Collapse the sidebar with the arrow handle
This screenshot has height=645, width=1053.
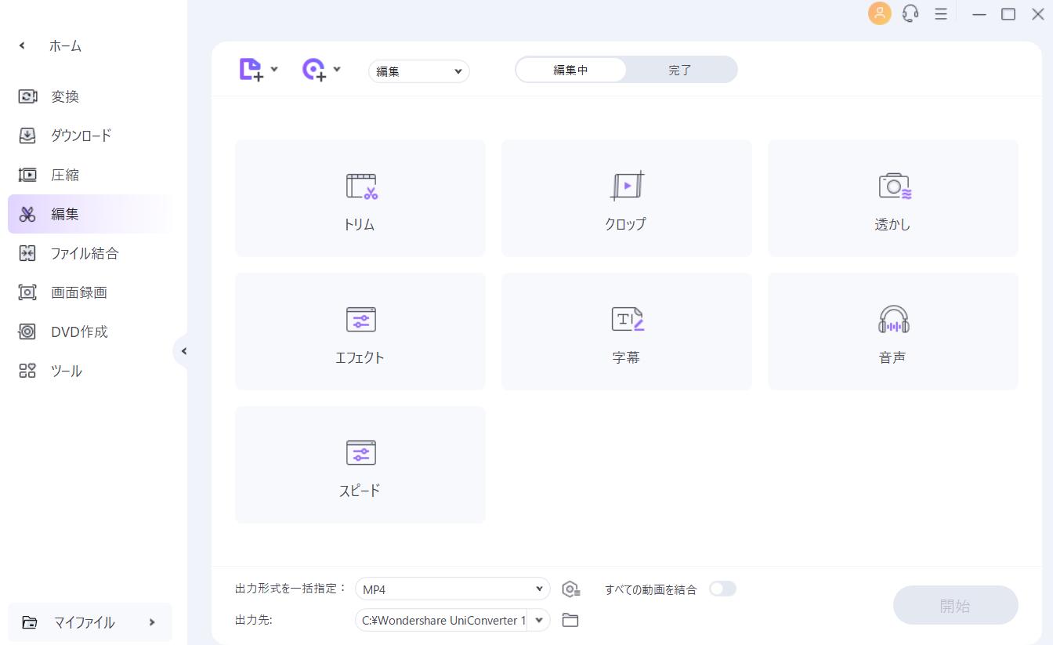coord(183,351)
